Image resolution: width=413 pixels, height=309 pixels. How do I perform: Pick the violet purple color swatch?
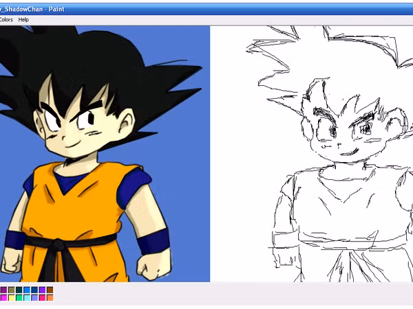42,290
